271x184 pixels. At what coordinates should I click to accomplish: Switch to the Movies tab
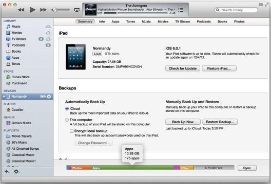[163, 21]
